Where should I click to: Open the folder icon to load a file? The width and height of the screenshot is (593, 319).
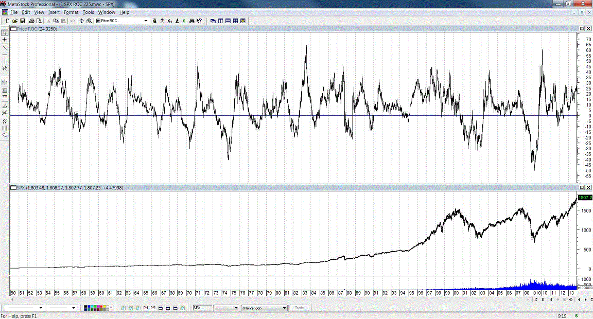coord(15,21)
